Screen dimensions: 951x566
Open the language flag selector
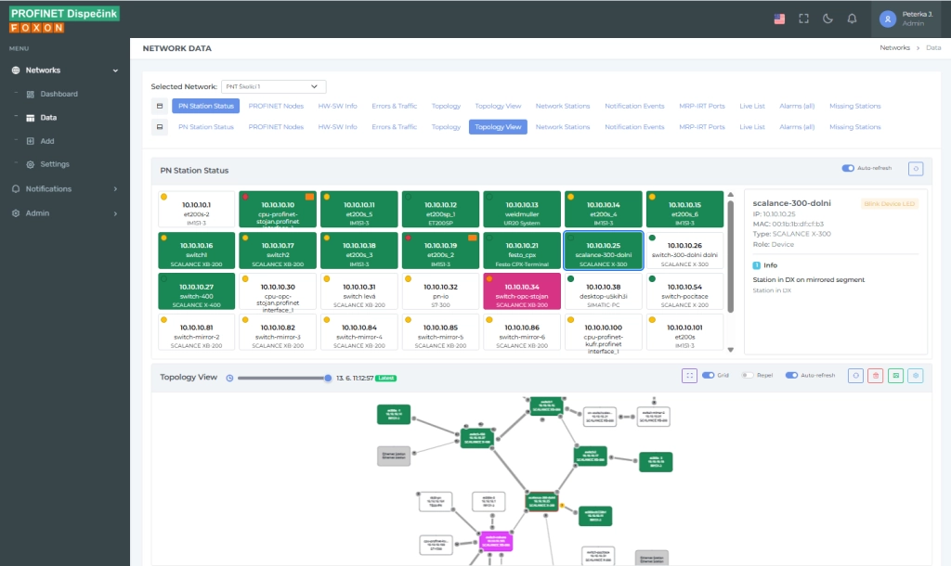tap(779, 19)
